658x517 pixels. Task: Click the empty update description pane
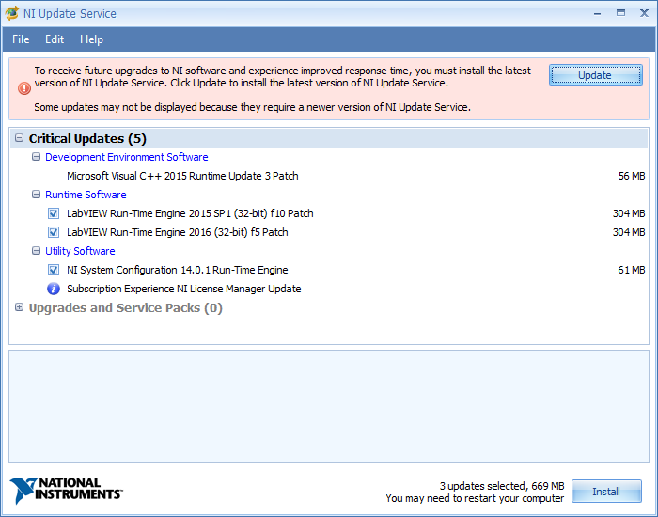coord(329,407)
